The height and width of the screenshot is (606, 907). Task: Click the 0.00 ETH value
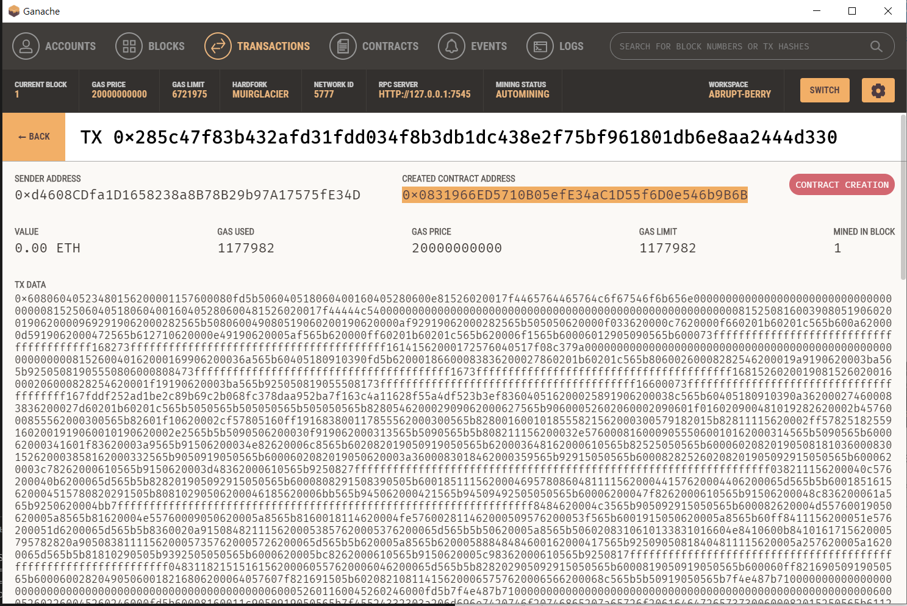(48, 248)
